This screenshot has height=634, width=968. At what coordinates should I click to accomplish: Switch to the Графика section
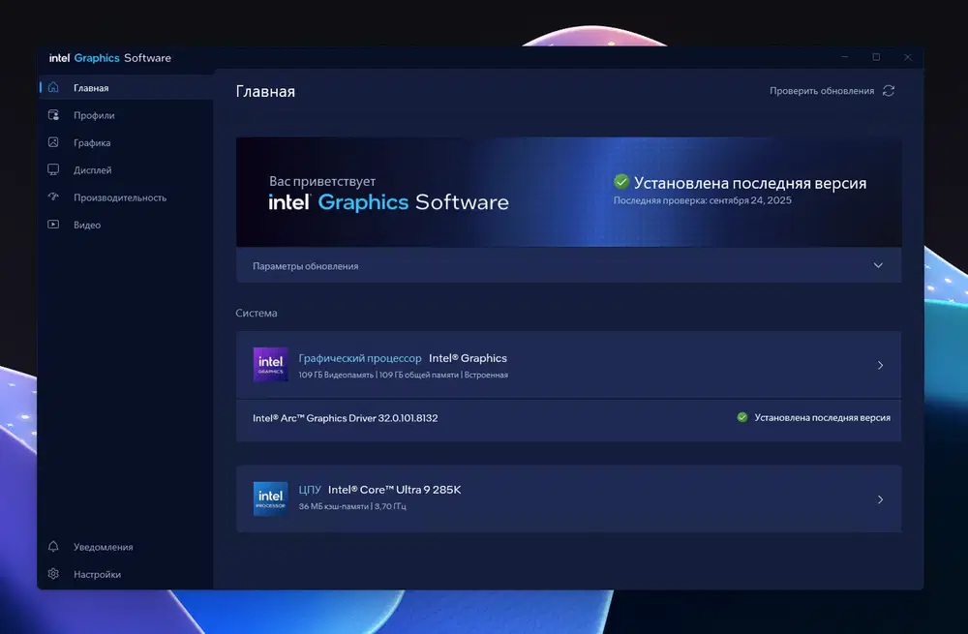tap(127, 142)
